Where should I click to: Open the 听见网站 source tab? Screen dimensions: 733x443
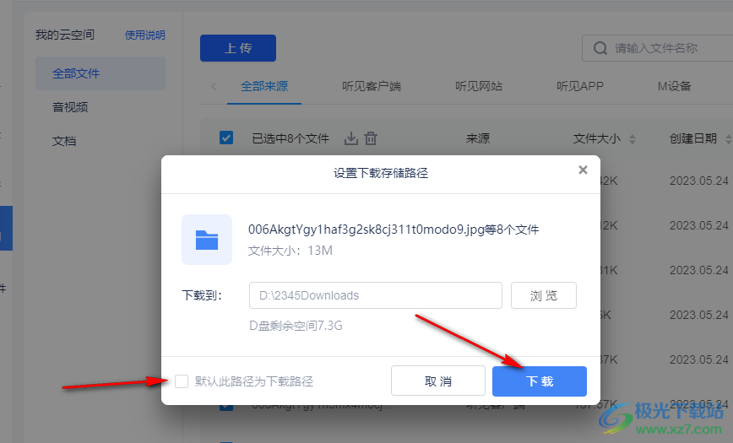[479, 86]
